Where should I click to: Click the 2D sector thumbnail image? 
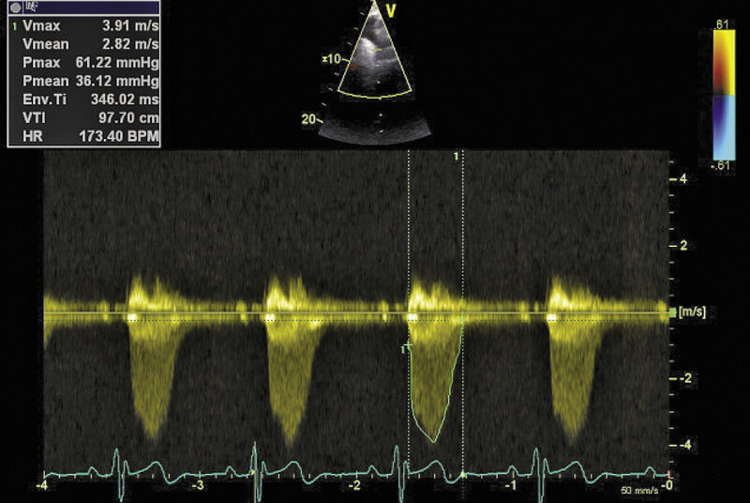374,71
